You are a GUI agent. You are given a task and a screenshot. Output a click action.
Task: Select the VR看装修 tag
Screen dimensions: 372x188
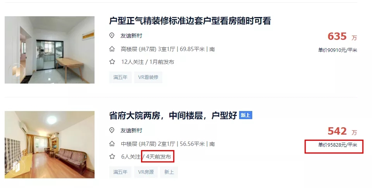(148, 77)
